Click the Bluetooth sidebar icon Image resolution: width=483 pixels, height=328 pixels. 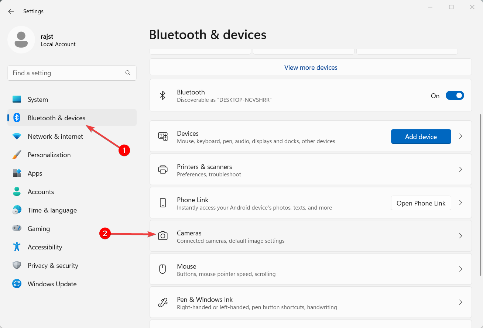tap(17, 118)
